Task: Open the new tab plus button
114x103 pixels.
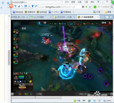Action: tap(102, 17)
